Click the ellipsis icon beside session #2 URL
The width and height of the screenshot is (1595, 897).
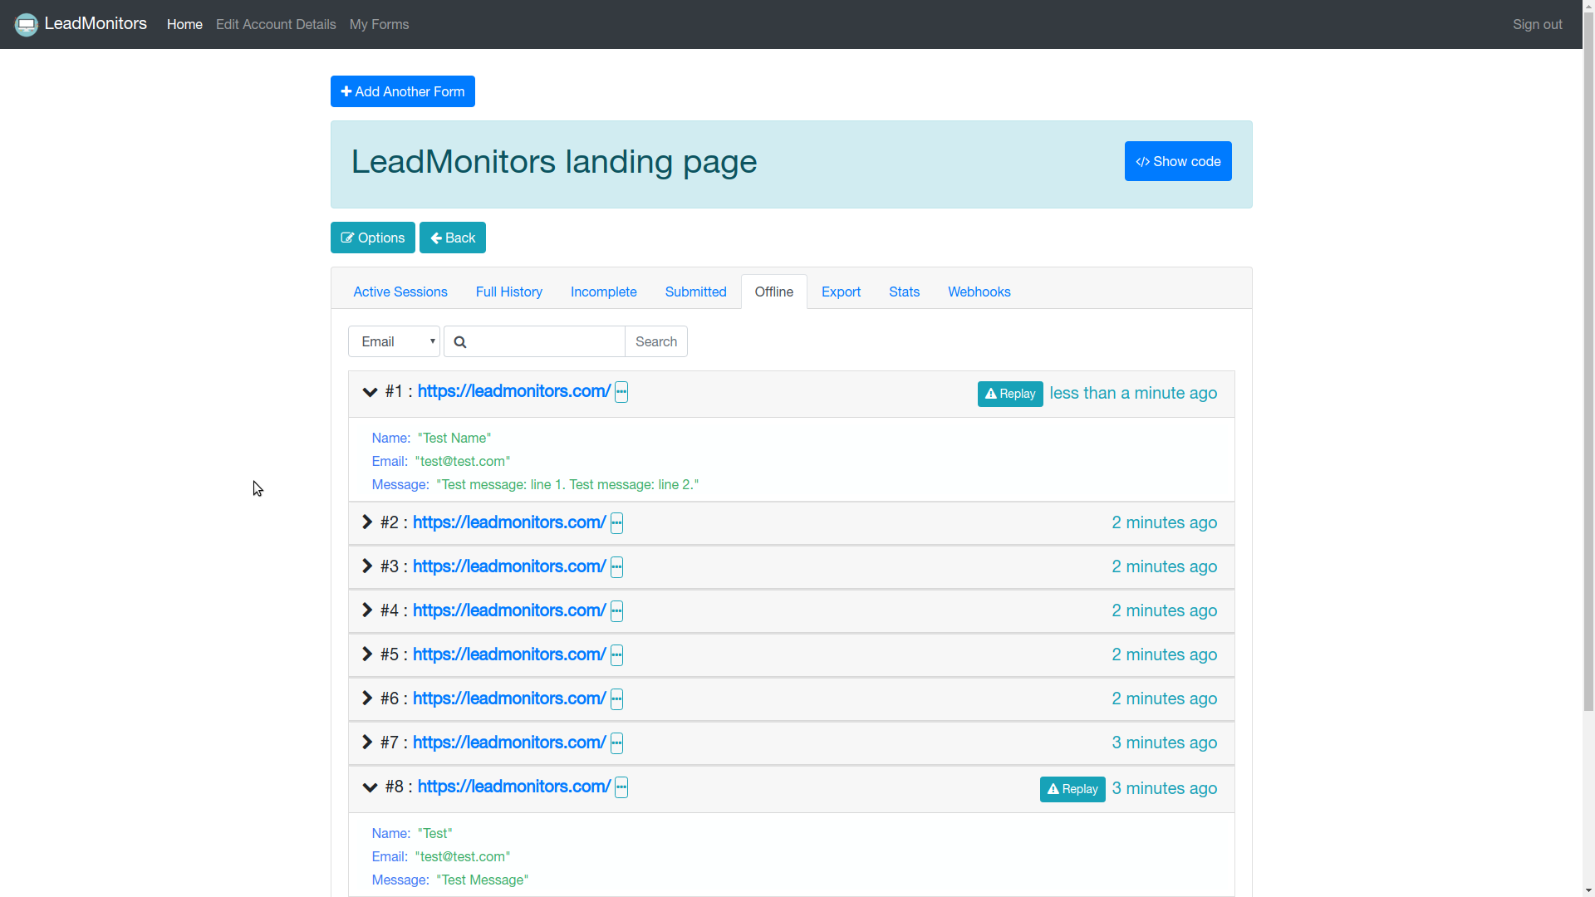tap(616, 523)
